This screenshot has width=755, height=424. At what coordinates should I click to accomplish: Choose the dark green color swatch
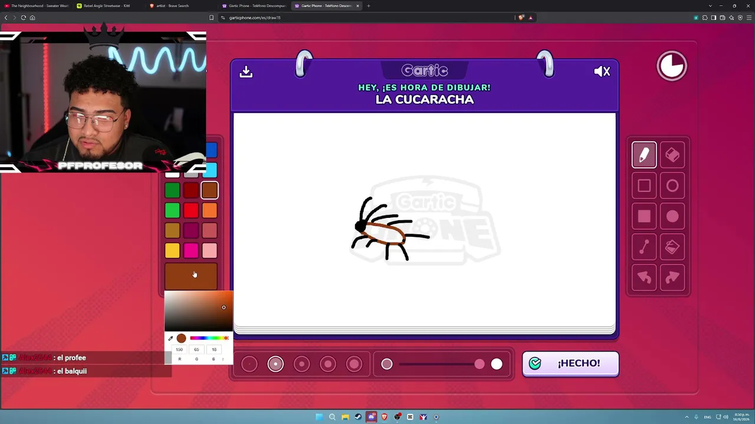pos(172,190)
